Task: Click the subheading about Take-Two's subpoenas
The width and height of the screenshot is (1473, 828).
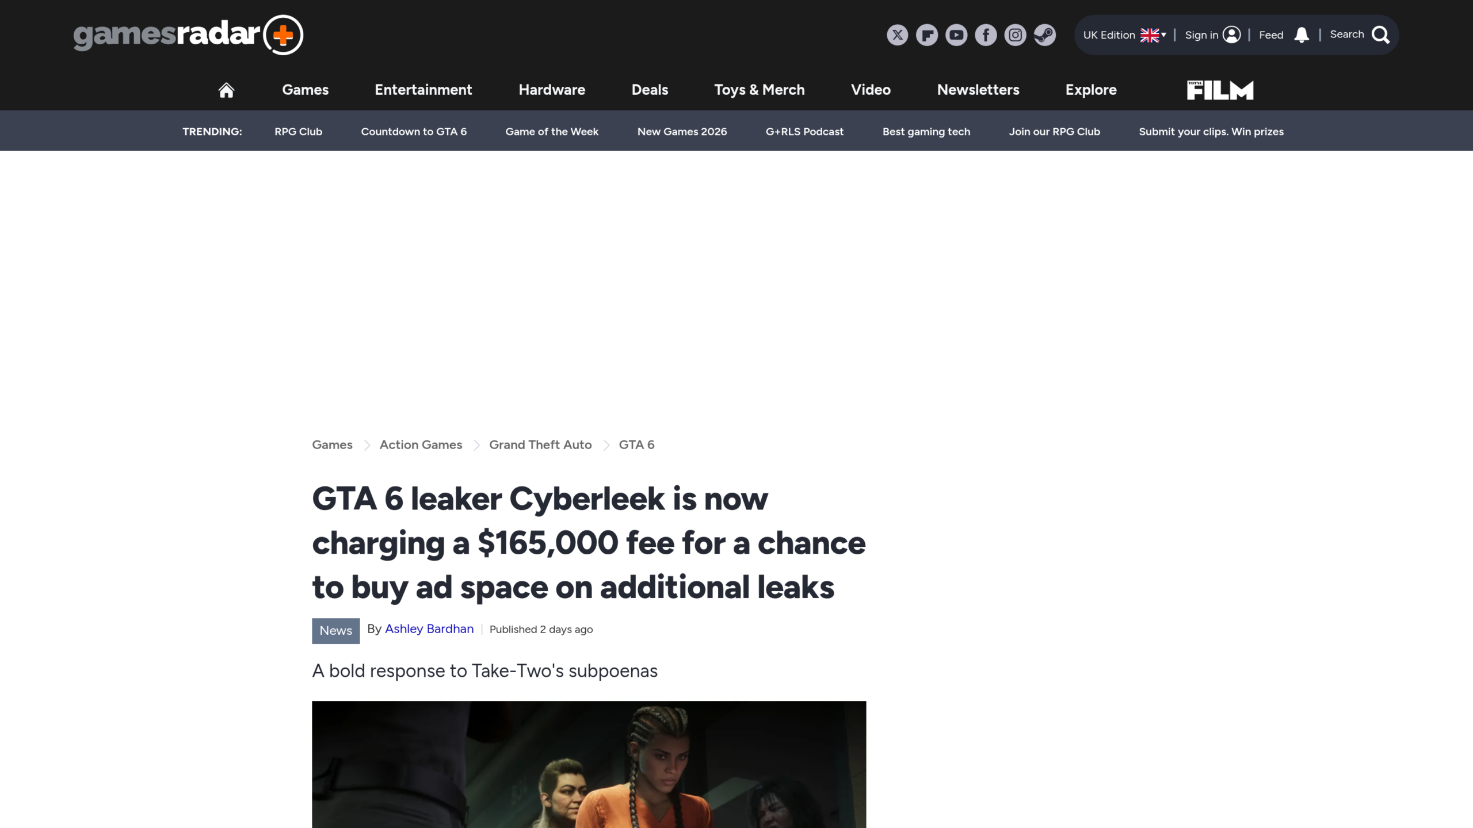Action: (484, 671)
